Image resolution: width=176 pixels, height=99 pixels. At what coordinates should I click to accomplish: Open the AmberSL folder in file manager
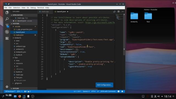[x=134, y=18]
